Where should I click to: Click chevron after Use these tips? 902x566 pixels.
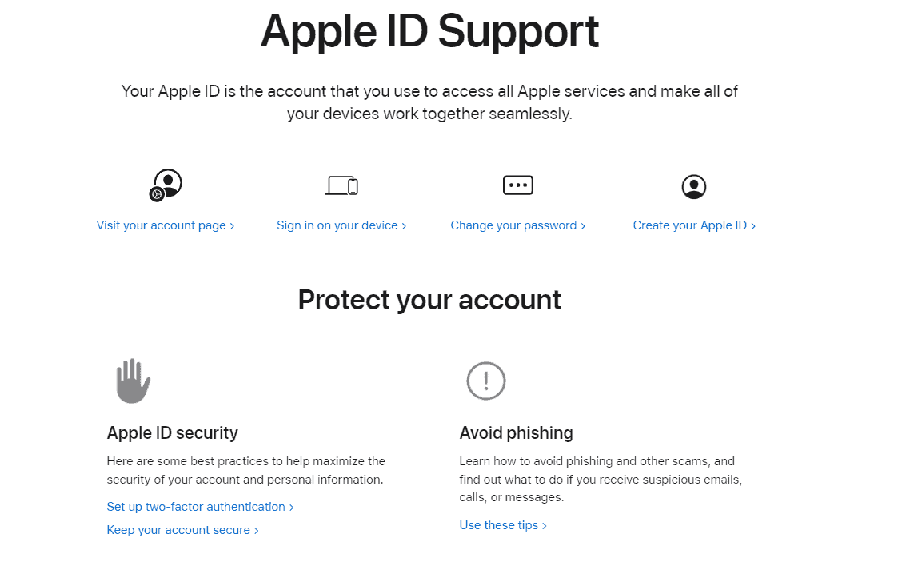click(545, 526)
